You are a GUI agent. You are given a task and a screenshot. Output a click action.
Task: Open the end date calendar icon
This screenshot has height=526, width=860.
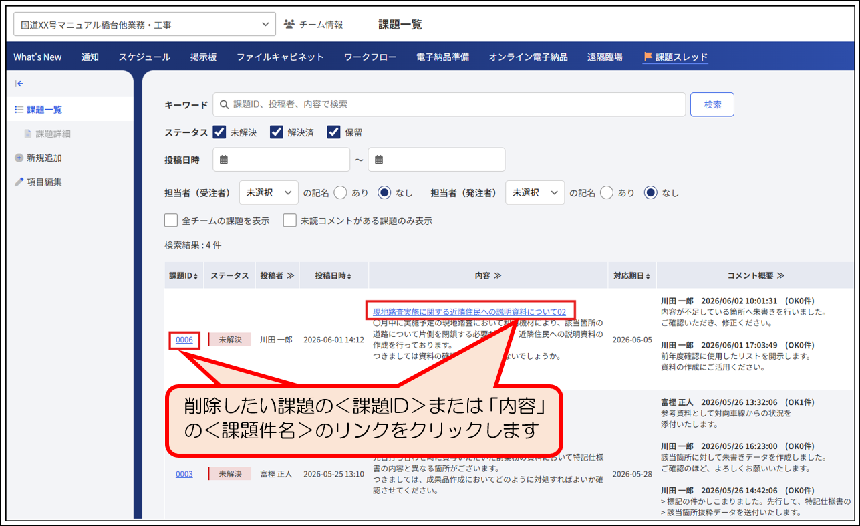[x=379, y=160]
